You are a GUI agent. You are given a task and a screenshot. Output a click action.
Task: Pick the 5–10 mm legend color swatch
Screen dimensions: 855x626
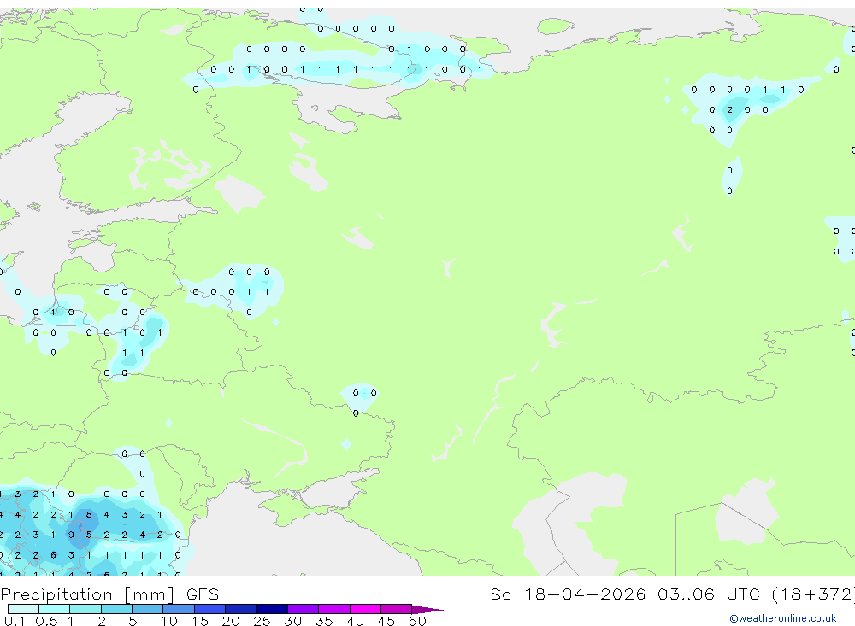pos(148,609)
